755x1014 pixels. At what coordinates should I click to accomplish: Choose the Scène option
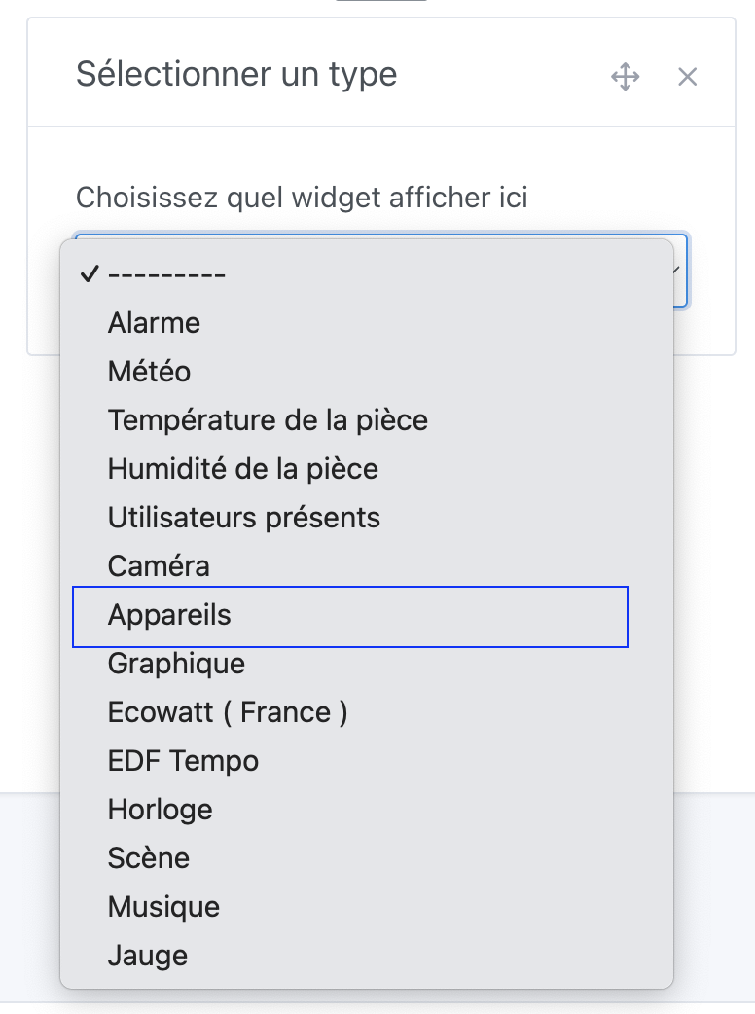pyautogui.click(x=148, y=857)
